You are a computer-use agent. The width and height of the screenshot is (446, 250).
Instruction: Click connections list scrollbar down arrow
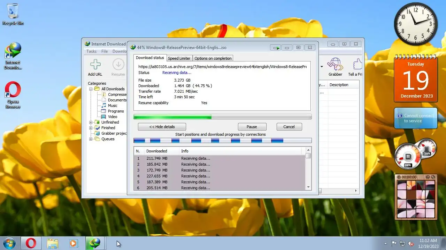tap(308, 187)
